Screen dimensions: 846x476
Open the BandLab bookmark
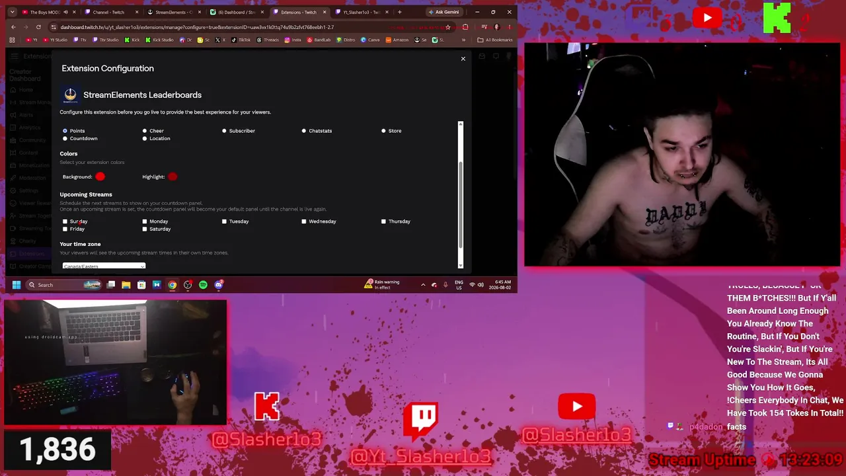[319, 40]
